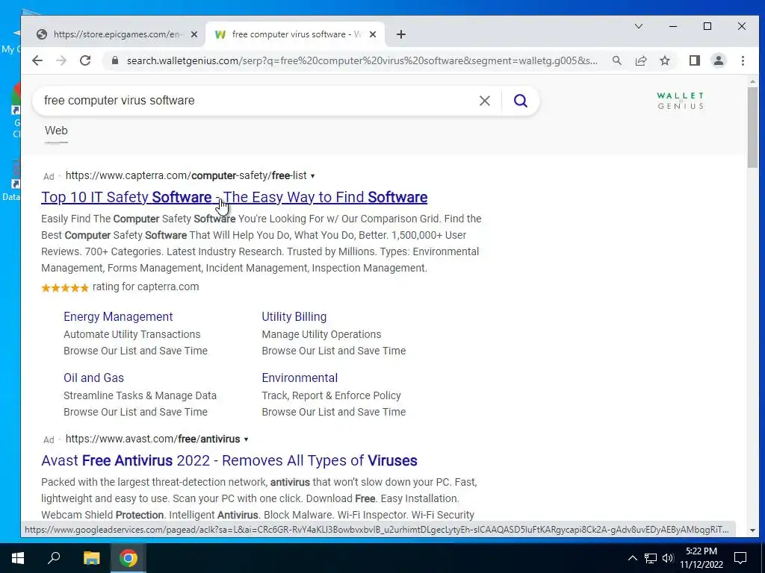Click the page vertical scrollbar thumb
The height and width of the screenshot is (573, 765).
click(752, 128)
